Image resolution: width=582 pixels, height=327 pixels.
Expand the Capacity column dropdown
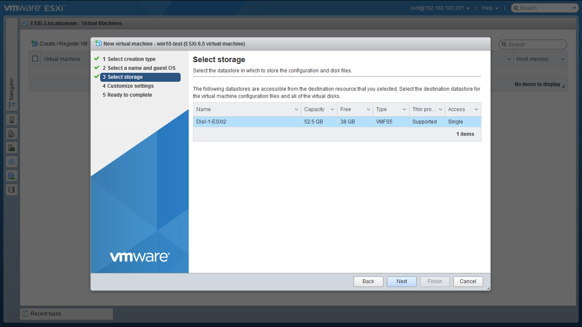(x=332, y=110)
